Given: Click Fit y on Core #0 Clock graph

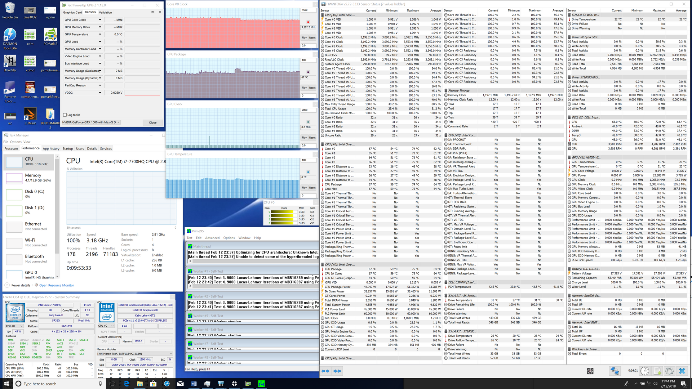Looking at the screenshot, I should click(x=304, y=37).
